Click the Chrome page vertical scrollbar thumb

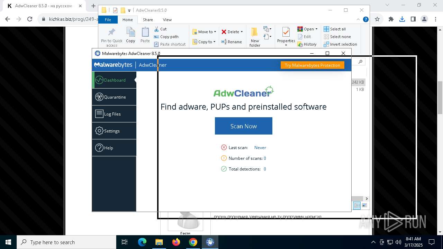[x=440, y=98]
